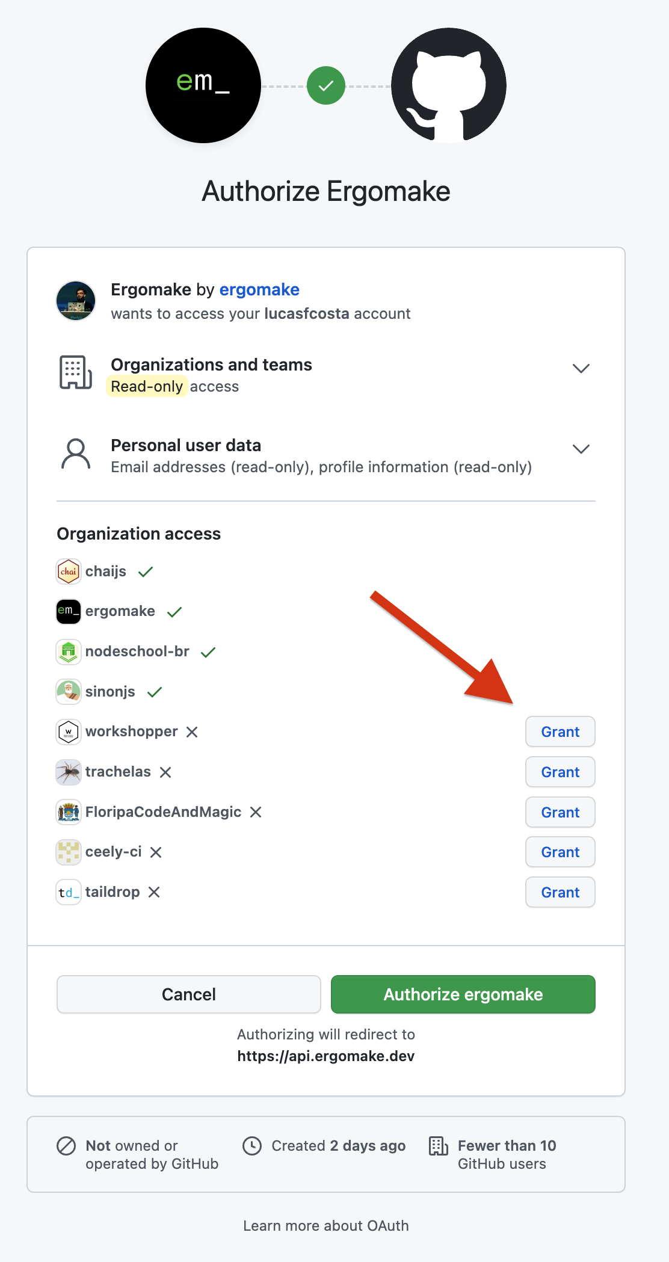
Task: Click the sinonjs organization avatar
Action: click(x=69, y=692)
